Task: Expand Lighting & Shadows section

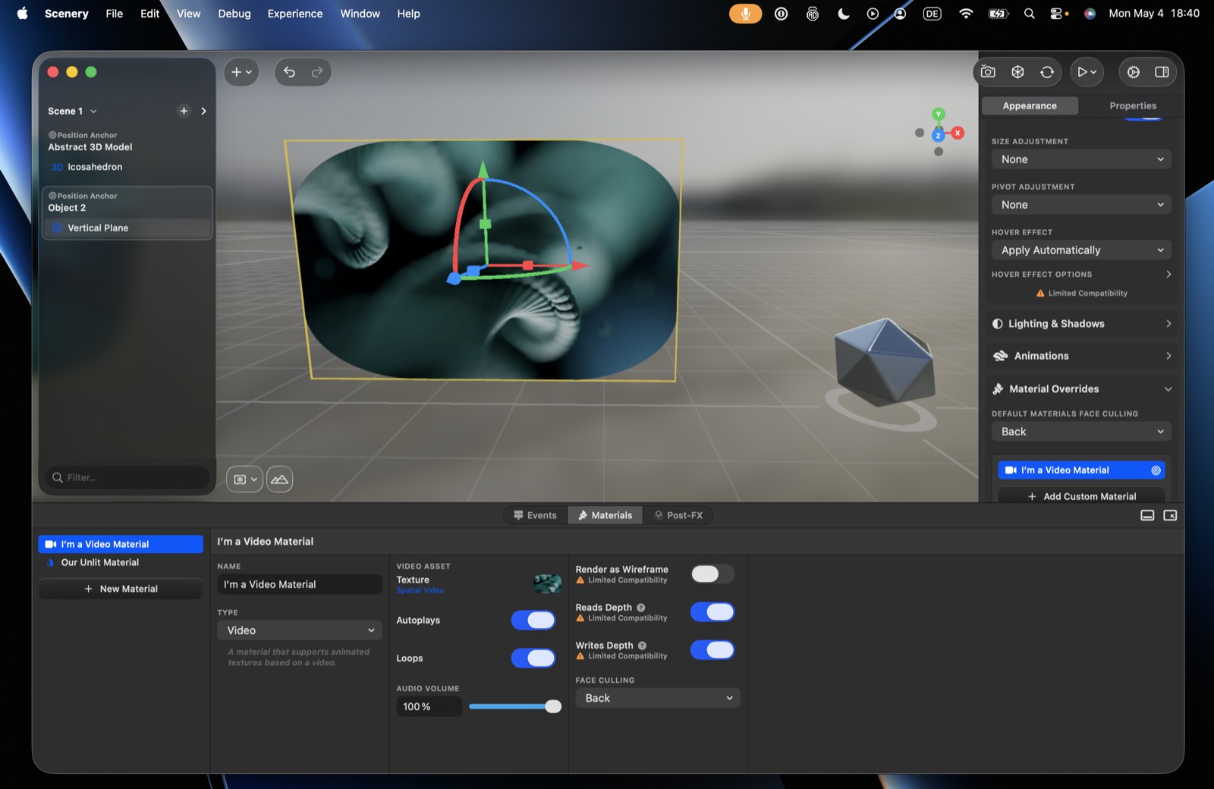Action: pos(1168,324)
